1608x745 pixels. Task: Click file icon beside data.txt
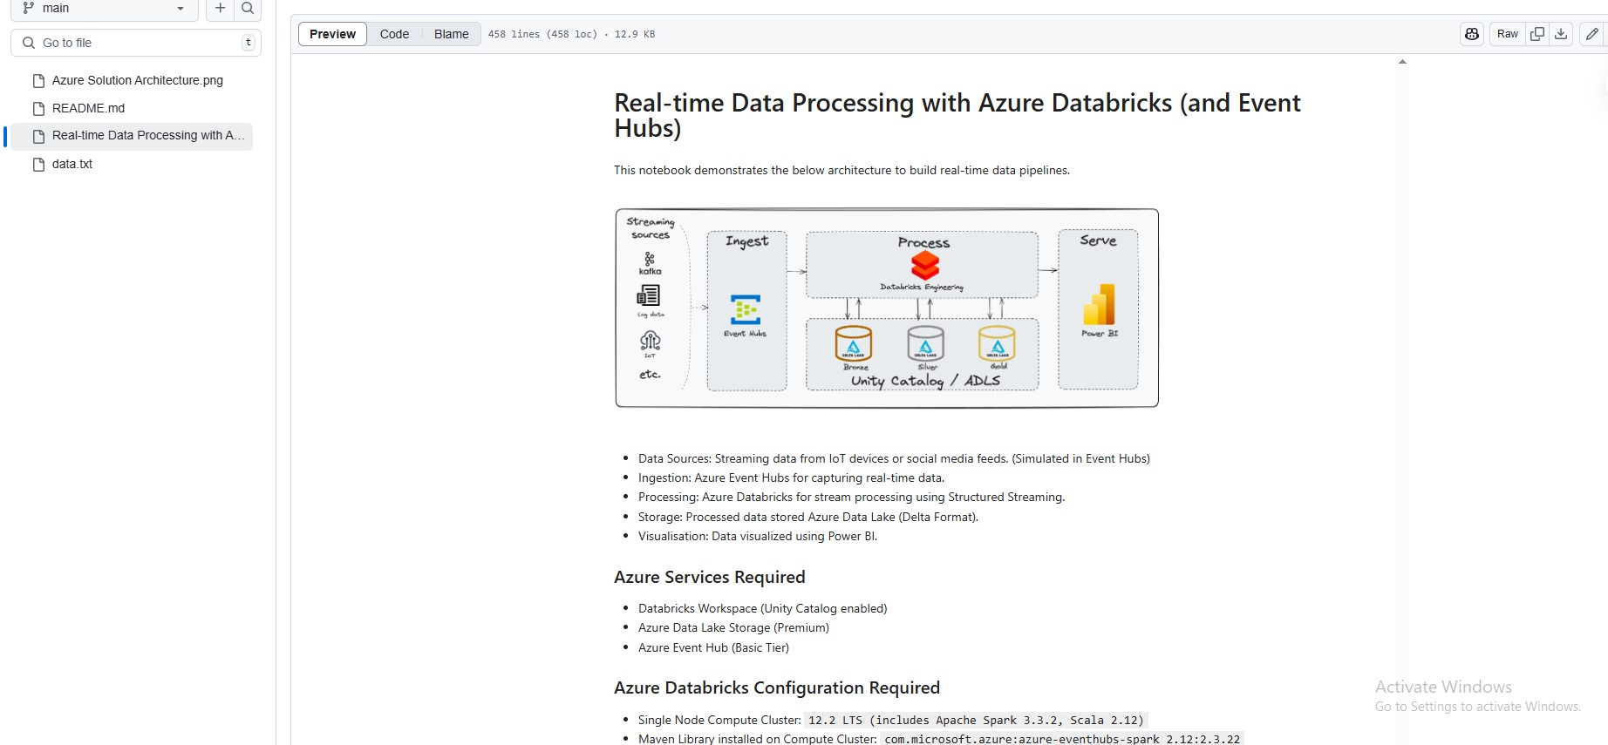[38, 164]
